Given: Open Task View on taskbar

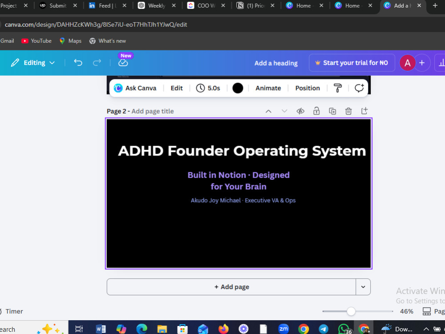Looking at the screenshot, I should click(79, 329).
